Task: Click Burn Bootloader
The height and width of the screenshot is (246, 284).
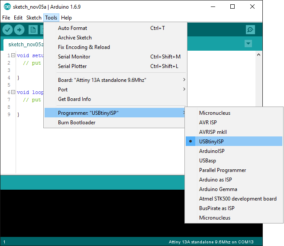Action: point(115,123)
